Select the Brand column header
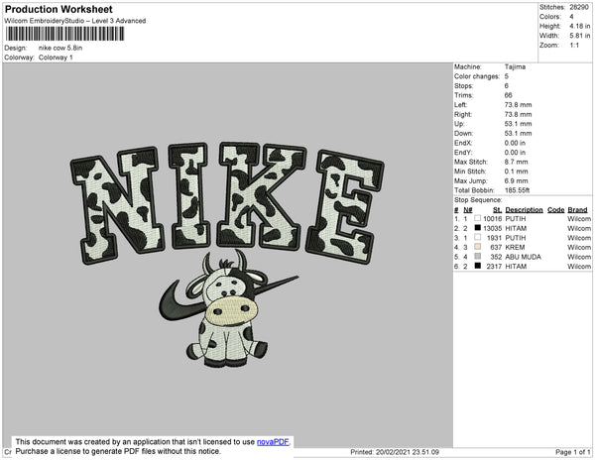 point(577,210)
